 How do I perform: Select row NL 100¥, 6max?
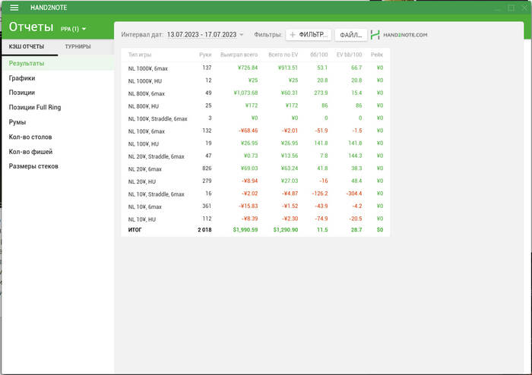tap(255, 131)
